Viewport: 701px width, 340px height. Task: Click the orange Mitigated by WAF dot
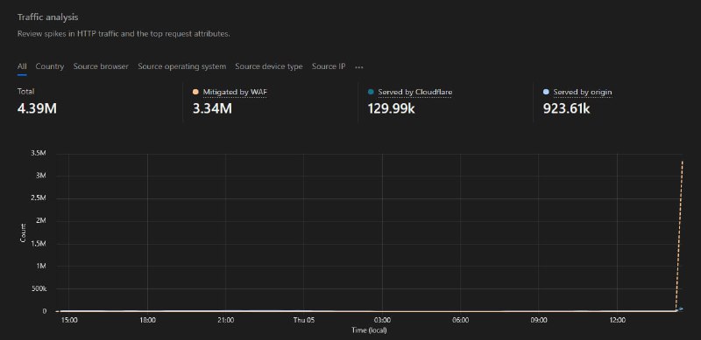pos(195,92)
